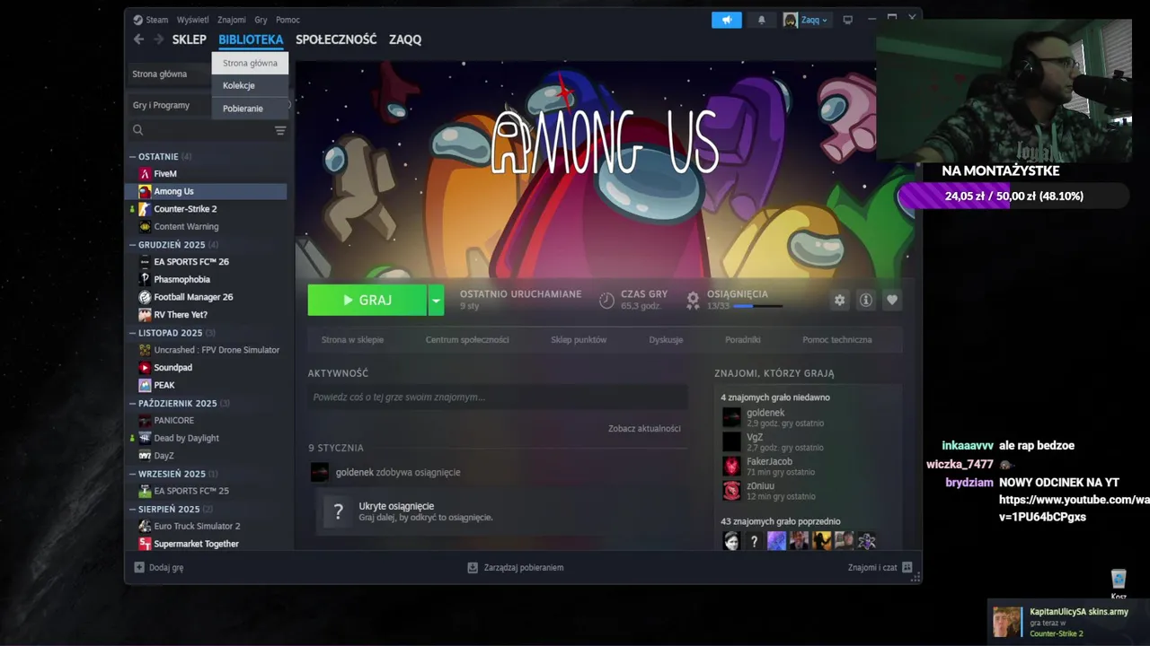
Task: Click Zobacz aktualności link
Action: [644, 429]
